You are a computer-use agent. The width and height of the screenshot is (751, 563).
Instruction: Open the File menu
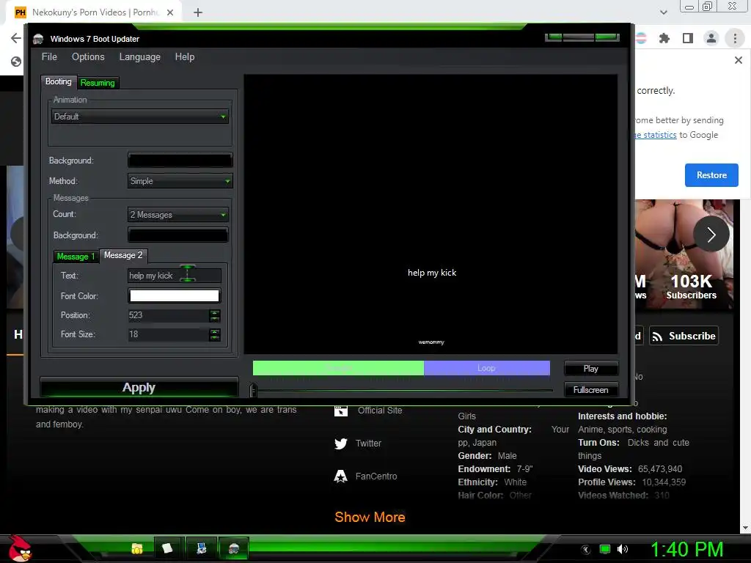point(49,57)
